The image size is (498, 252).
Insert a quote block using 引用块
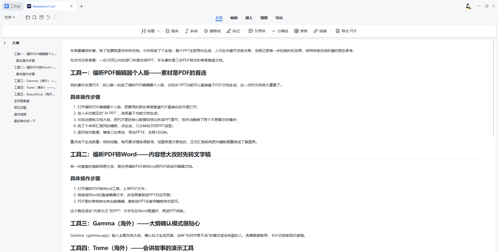pyautogui.click(x=257, y=31)
